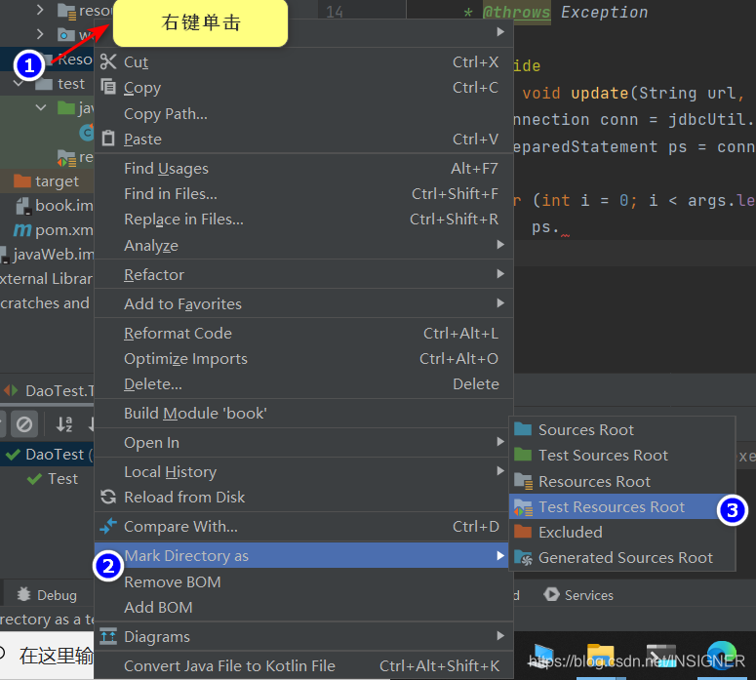
Task: Open Mark Directory as submenu
Action: (301, 555)
